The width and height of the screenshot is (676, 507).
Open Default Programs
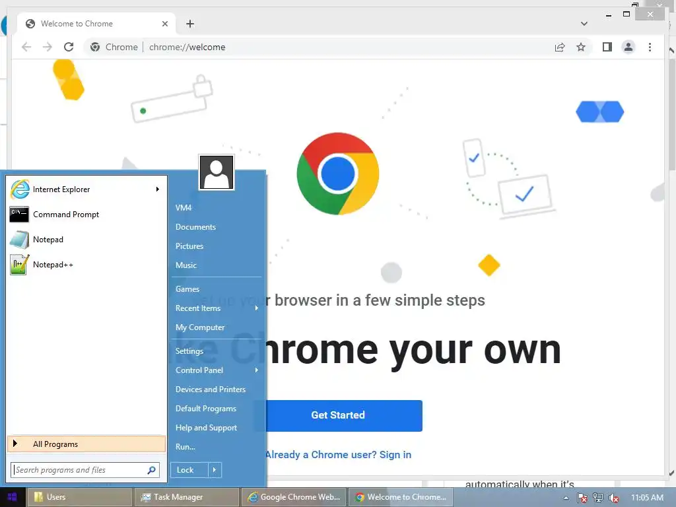point(206,409)
